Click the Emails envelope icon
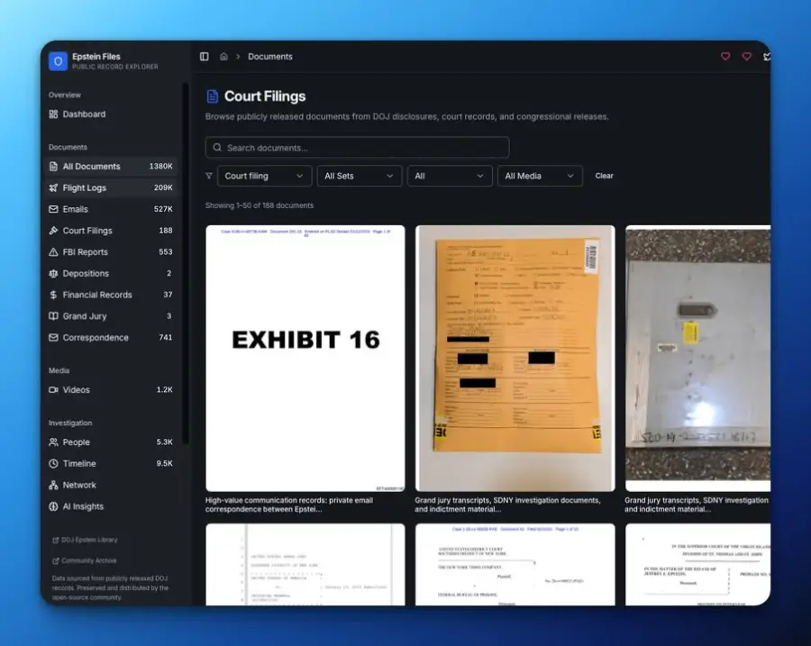 (x=53, y=209)
